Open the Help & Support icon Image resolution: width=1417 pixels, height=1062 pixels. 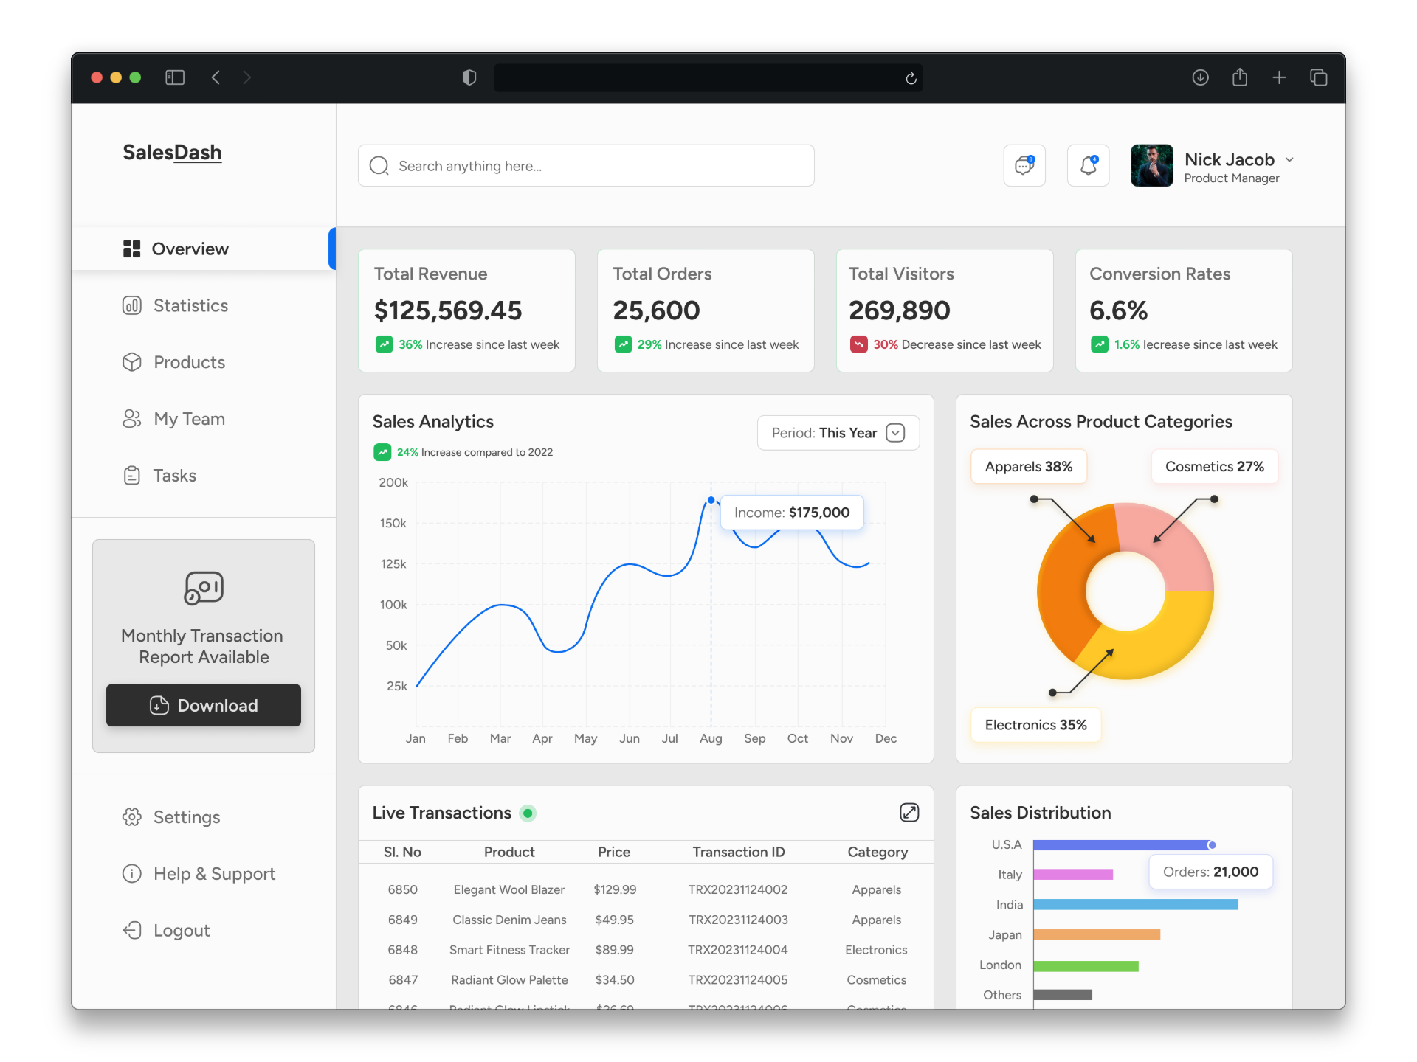coord(132,873)
